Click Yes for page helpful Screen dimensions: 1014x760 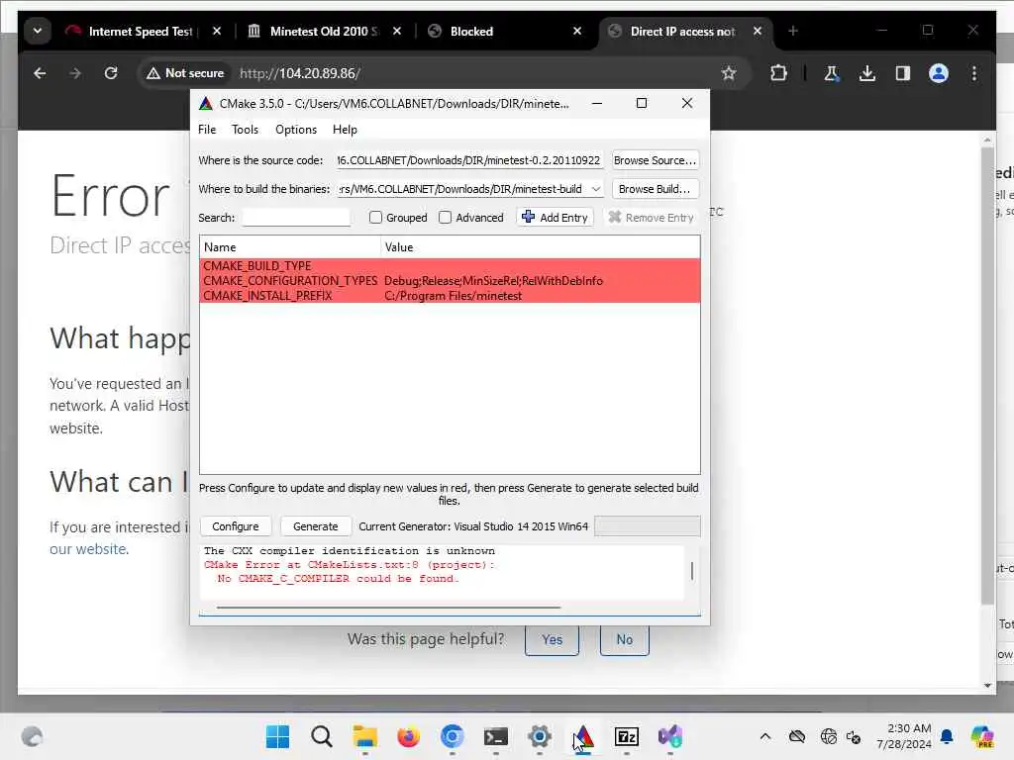[552, 639]
